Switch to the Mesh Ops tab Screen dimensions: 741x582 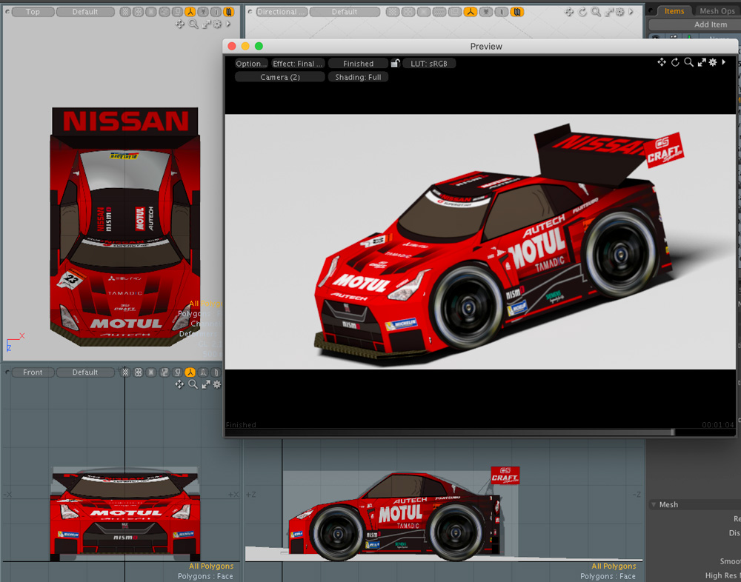pyautogui.click(x=717, y=11)
